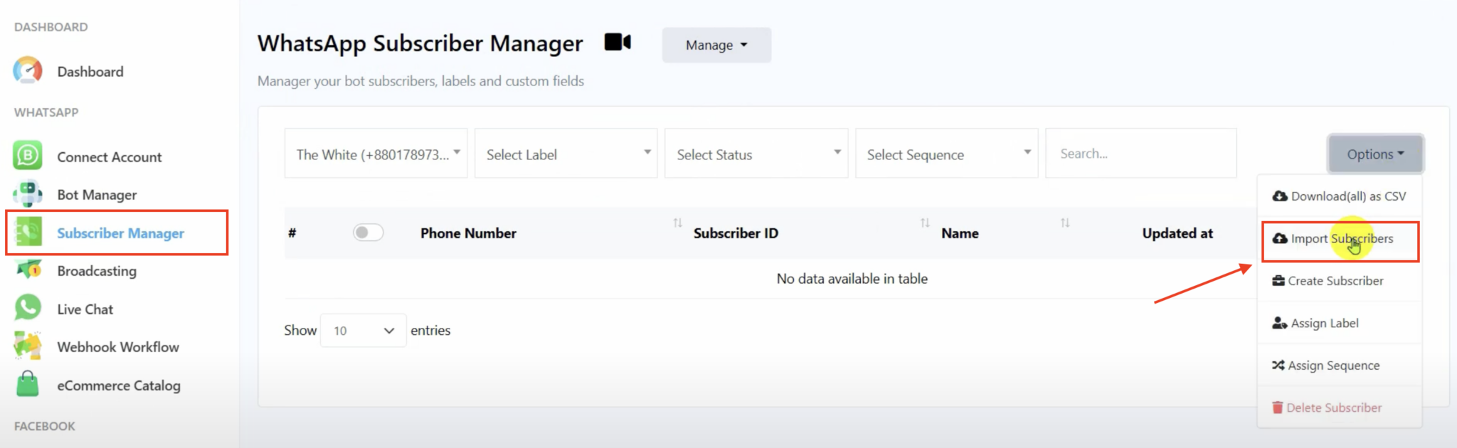Click the trash icon beside Delete Subscriber
Screen dimensions: 1457x448
point(1278,407)
